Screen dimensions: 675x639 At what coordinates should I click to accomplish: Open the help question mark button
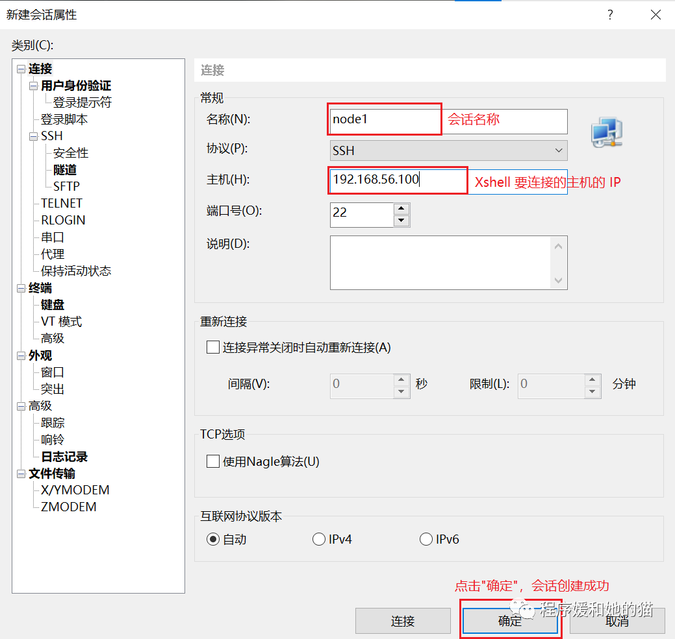coord(610,15)
